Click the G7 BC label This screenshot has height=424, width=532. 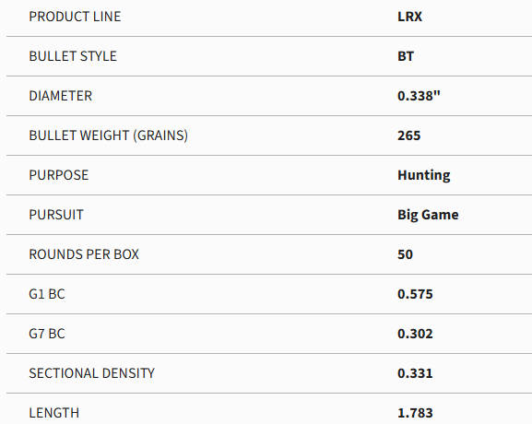[x=47, y=334]
